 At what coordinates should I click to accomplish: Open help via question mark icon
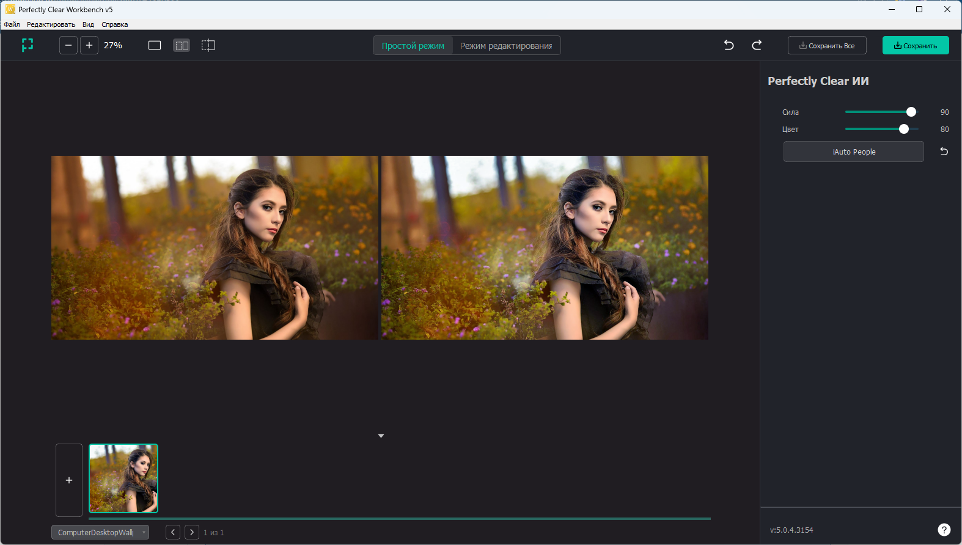pos(944,530)
